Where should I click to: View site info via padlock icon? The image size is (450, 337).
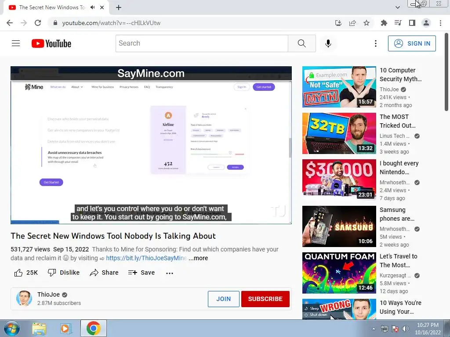pos(55,23)
